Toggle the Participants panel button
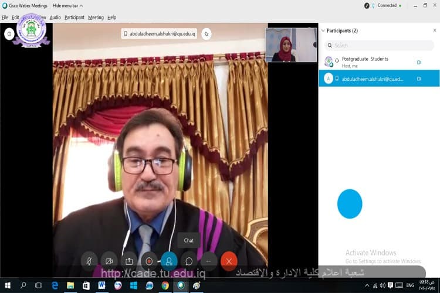The image size is (440, 293). pyautogui.click(x=169, y=261)
